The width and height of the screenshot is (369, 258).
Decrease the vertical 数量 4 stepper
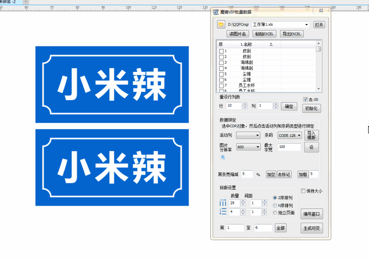tap(243, 213)
